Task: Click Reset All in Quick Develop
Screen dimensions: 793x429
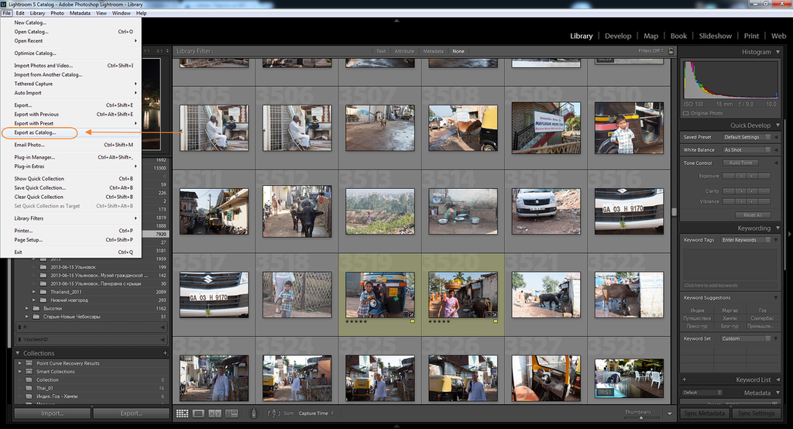Action: [x=753, y=215]
